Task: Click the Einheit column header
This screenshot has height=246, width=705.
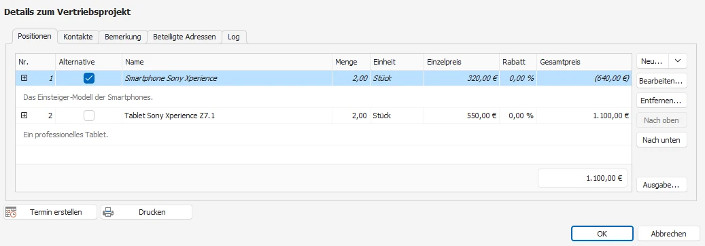Action: click(396, 62)
